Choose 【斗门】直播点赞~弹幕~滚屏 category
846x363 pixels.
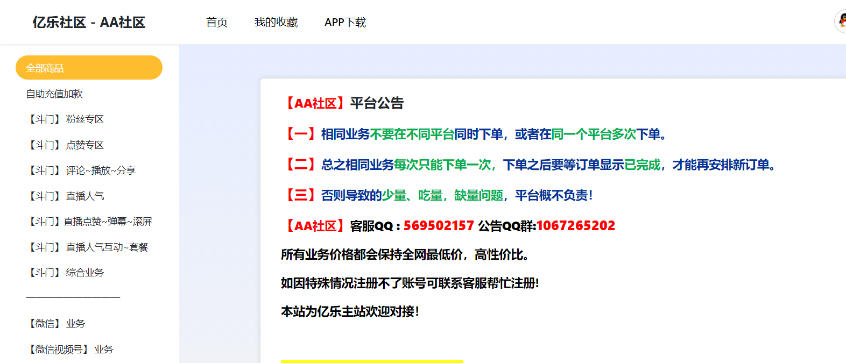point(89,222)
